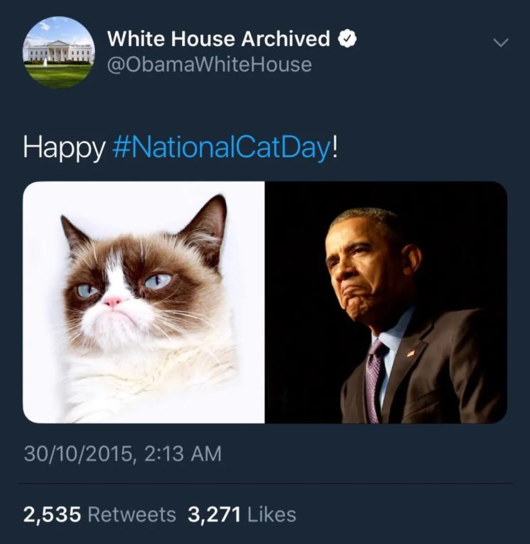This screenshot has width=530, height=544.
Task: Open the White House profile avatar
Action: pyautogui.click(x=58, y=53)
